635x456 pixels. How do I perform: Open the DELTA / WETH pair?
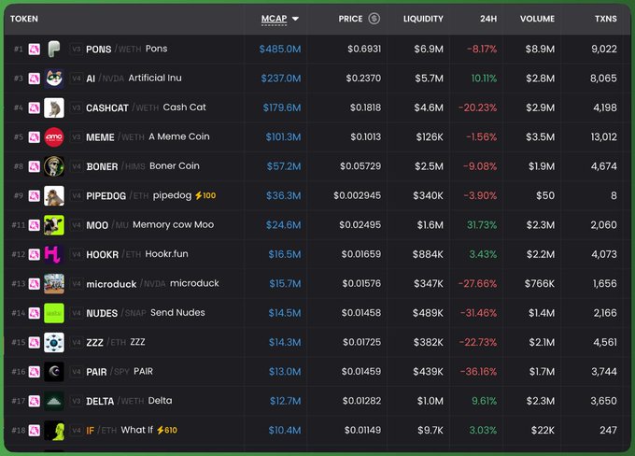coord(129,401)
